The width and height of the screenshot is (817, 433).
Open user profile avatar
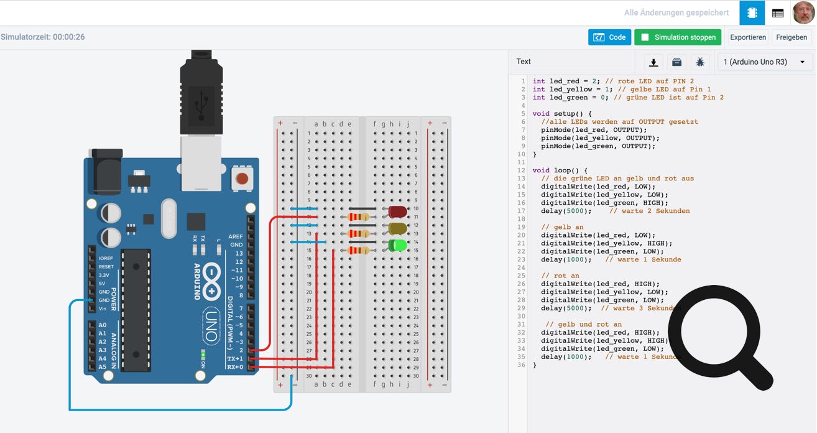click(x=803, y=12)
